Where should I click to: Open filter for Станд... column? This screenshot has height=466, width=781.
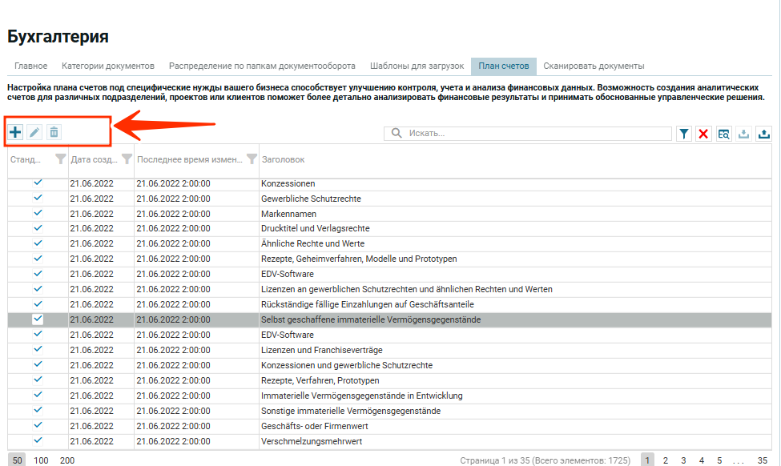pyautogui.click(x=60, y=159)
